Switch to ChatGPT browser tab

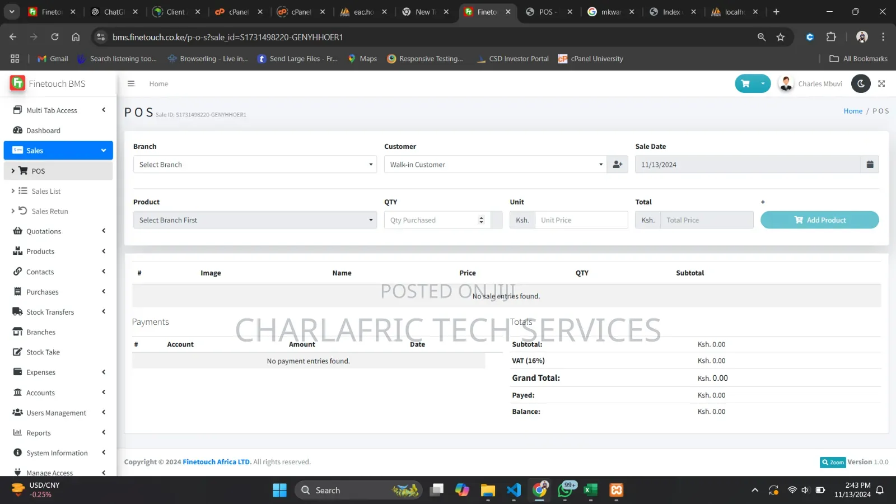coord(114,12)
